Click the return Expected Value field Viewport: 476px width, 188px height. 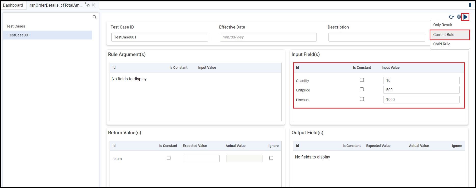[202, 158]
